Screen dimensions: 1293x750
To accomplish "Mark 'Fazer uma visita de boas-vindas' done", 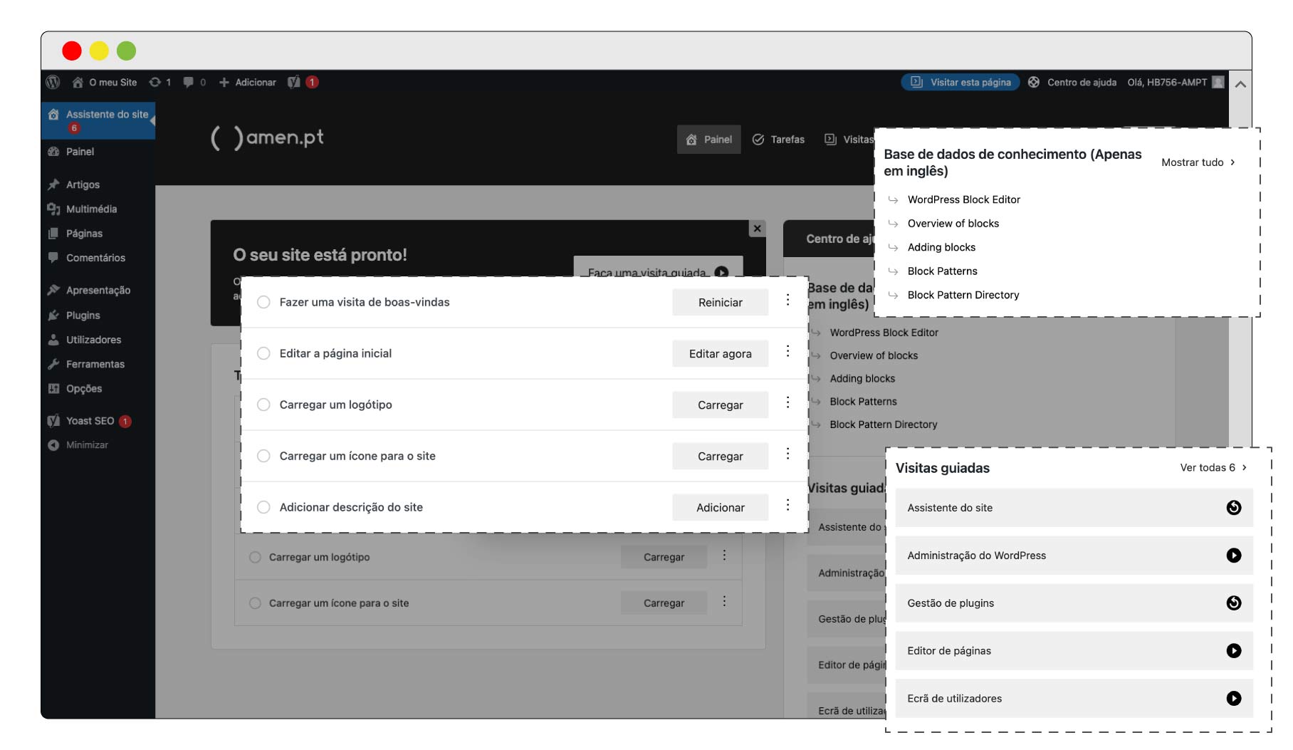I will (263, 302).
